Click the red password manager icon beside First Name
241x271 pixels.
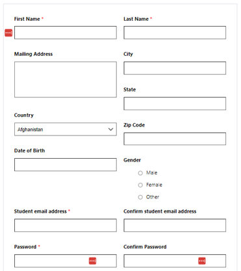pos(8,32)
